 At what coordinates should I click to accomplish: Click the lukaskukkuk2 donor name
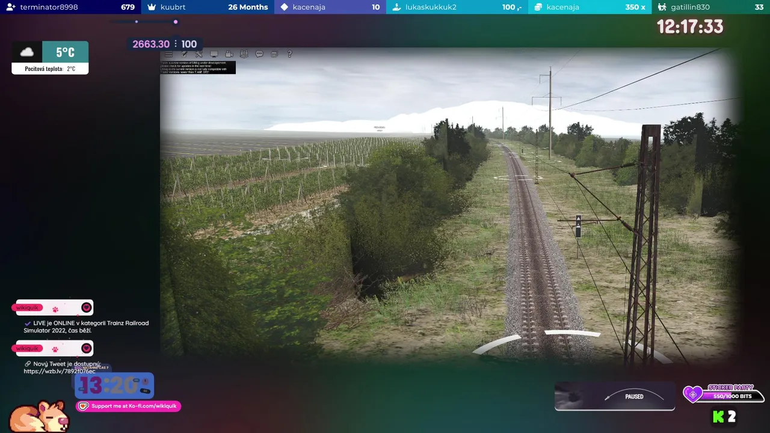(x=431, y=7)
